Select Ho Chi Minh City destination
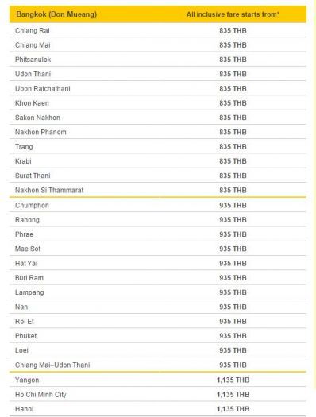 click(40, 395)
